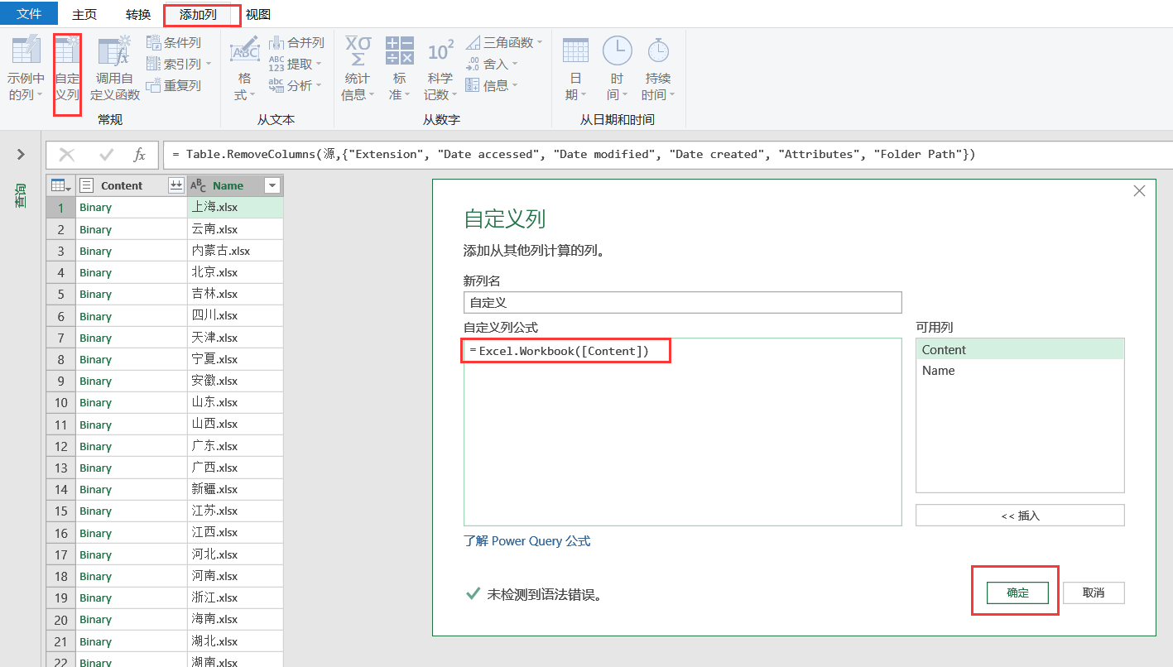Open the 标准 standard operations tool
This screenshot has width=1173, height=667.
(x=400, y=69)
